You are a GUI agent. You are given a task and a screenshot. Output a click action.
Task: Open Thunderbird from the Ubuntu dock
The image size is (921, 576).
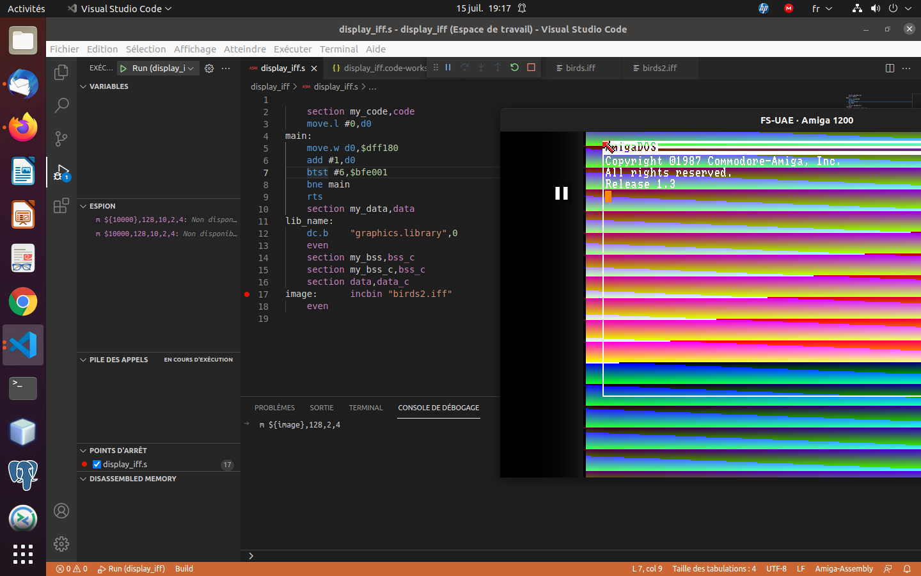pos(23,84)
